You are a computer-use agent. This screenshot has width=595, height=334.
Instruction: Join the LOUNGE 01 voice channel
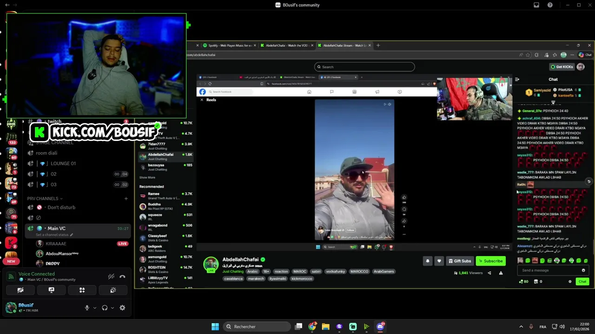click(x=78, y=163)
